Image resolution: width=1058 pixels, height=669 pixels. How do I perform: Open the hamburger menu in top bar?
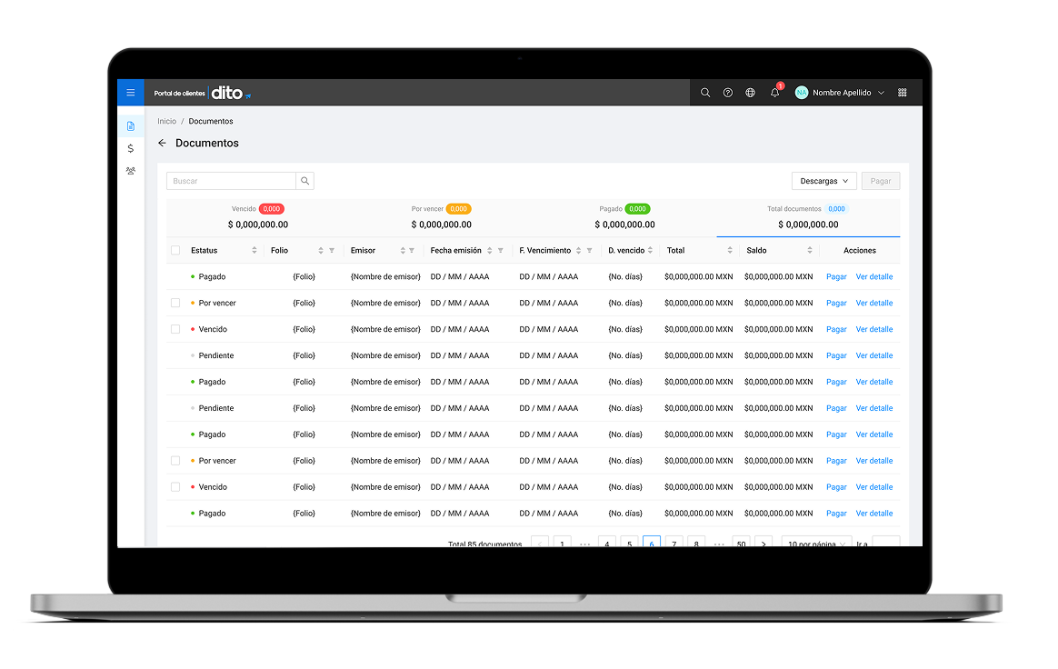(130, 93)
